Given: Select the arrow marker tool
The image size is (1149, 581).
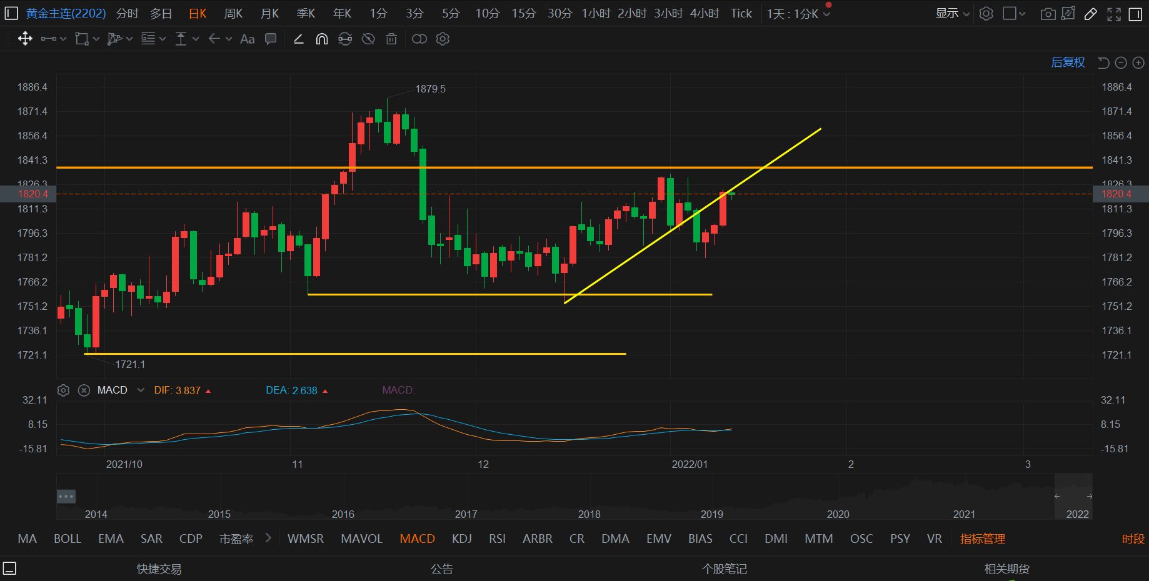Looking at the screenshot, I should tap(214, 39).
